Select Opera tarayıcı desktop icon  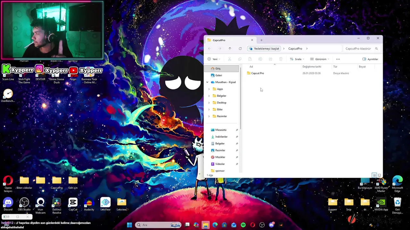tap(8, 184)
